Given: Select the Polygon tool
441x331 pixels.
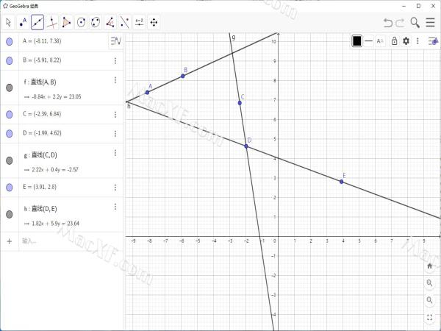Looking at the screenshot, I should tap(67, 23).
